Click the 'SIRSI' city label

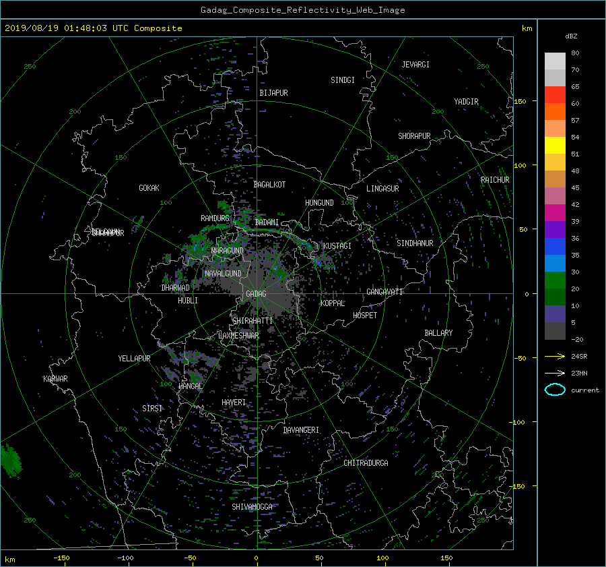coord(152,409)
